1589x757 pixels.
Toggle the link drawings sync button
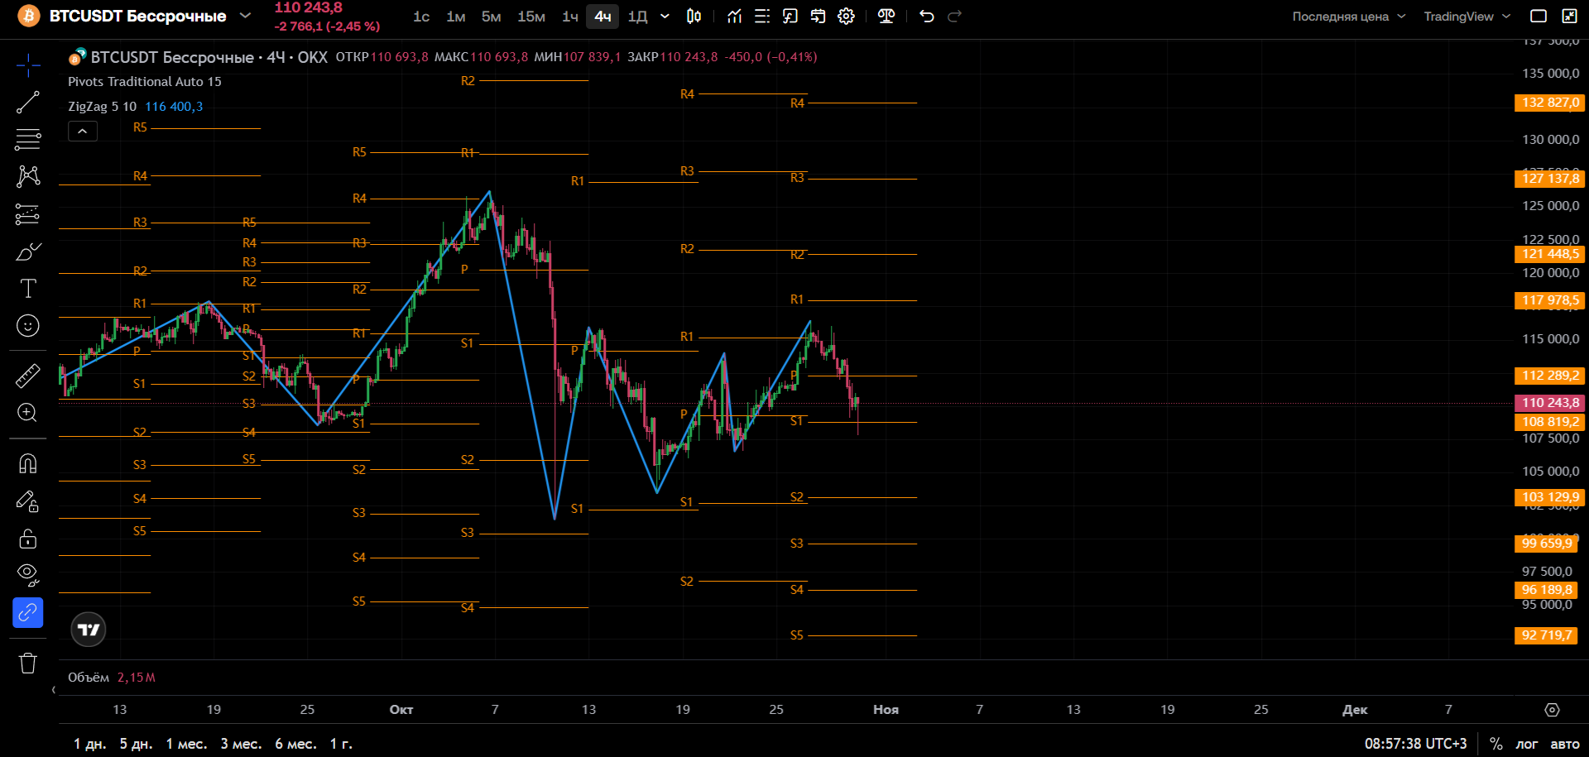point(27,613)
